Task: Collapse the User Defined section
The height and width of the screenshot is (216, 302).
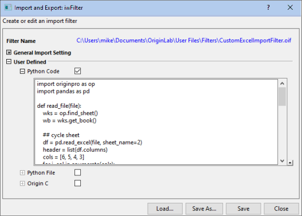Action: (x=9, y=62)
